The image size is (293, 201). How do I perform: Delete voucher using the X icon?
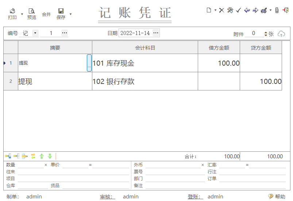pos(221,10)
